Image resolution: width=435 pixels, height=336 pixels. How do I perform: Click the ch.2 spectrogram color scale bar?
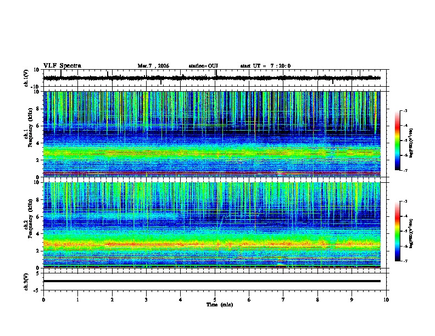pos(398,231)
